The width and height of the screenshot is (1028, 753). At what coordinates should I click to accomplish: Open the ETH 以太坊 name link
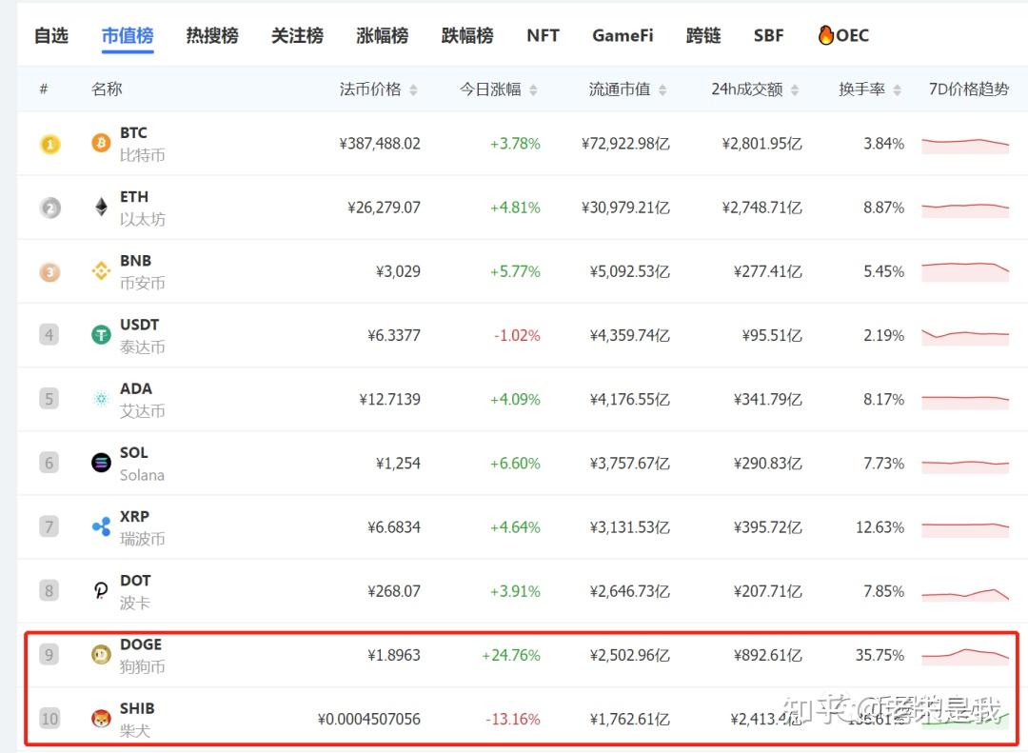tap(142, 208)
